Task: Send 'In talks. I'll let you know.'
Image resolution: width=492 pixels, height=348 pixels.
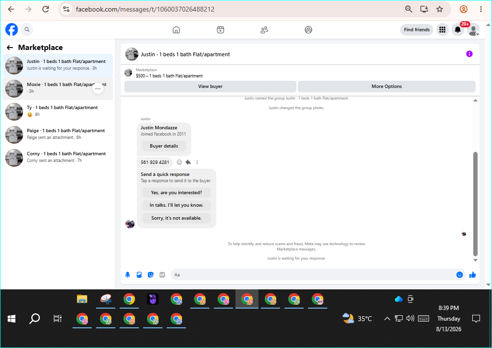Action: pyautogui.click(x=176, y=205)
